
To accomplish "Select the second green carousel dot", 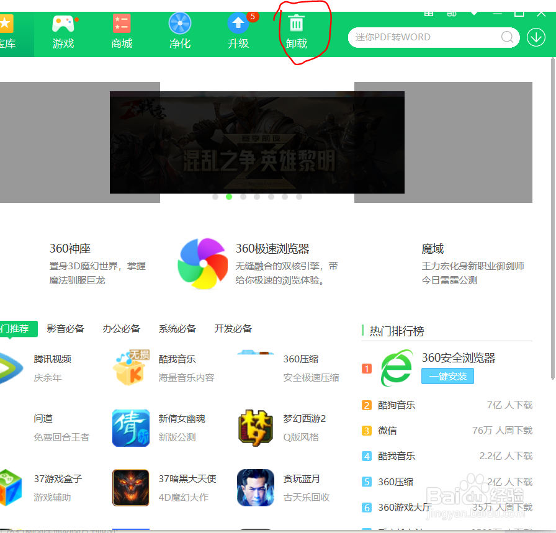I will pos(229,197).
